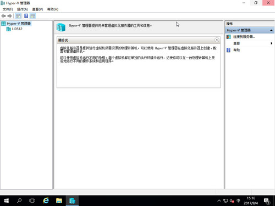Click the Hyper-V 管理器 group header in actions
The image size is (275, 206).
point(249,30)
